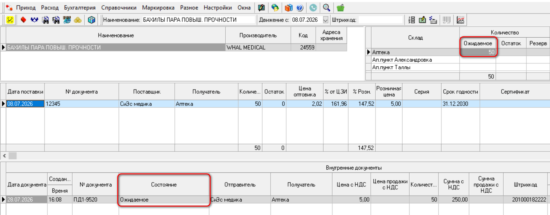
Task: Click the Движение с date field 08.07.2026
Action: click(307, 20)
